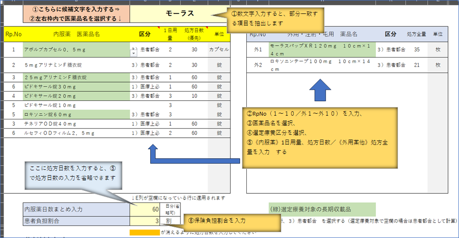Select the 25mgアリナミンF糖衣錠 cell
Image resolution: width=459 pixels, height=238 pixels.
tap(76, 77)
